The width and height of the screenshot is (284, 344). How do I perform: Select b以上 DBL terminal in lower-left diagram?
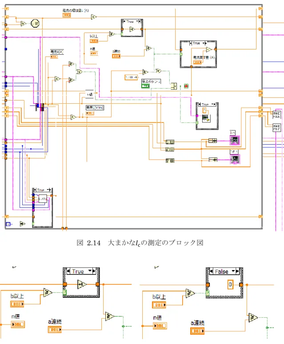click(17, 304)
